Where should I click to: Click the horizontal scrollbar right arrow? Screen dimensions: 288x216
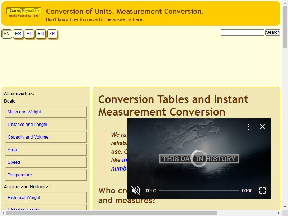(279, 213)
